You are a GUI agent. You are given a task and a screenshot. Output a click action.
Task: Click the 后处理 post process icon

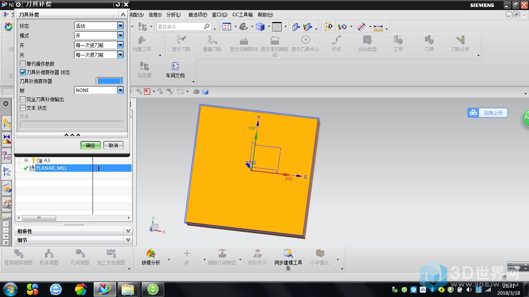[x=144, y=66]
